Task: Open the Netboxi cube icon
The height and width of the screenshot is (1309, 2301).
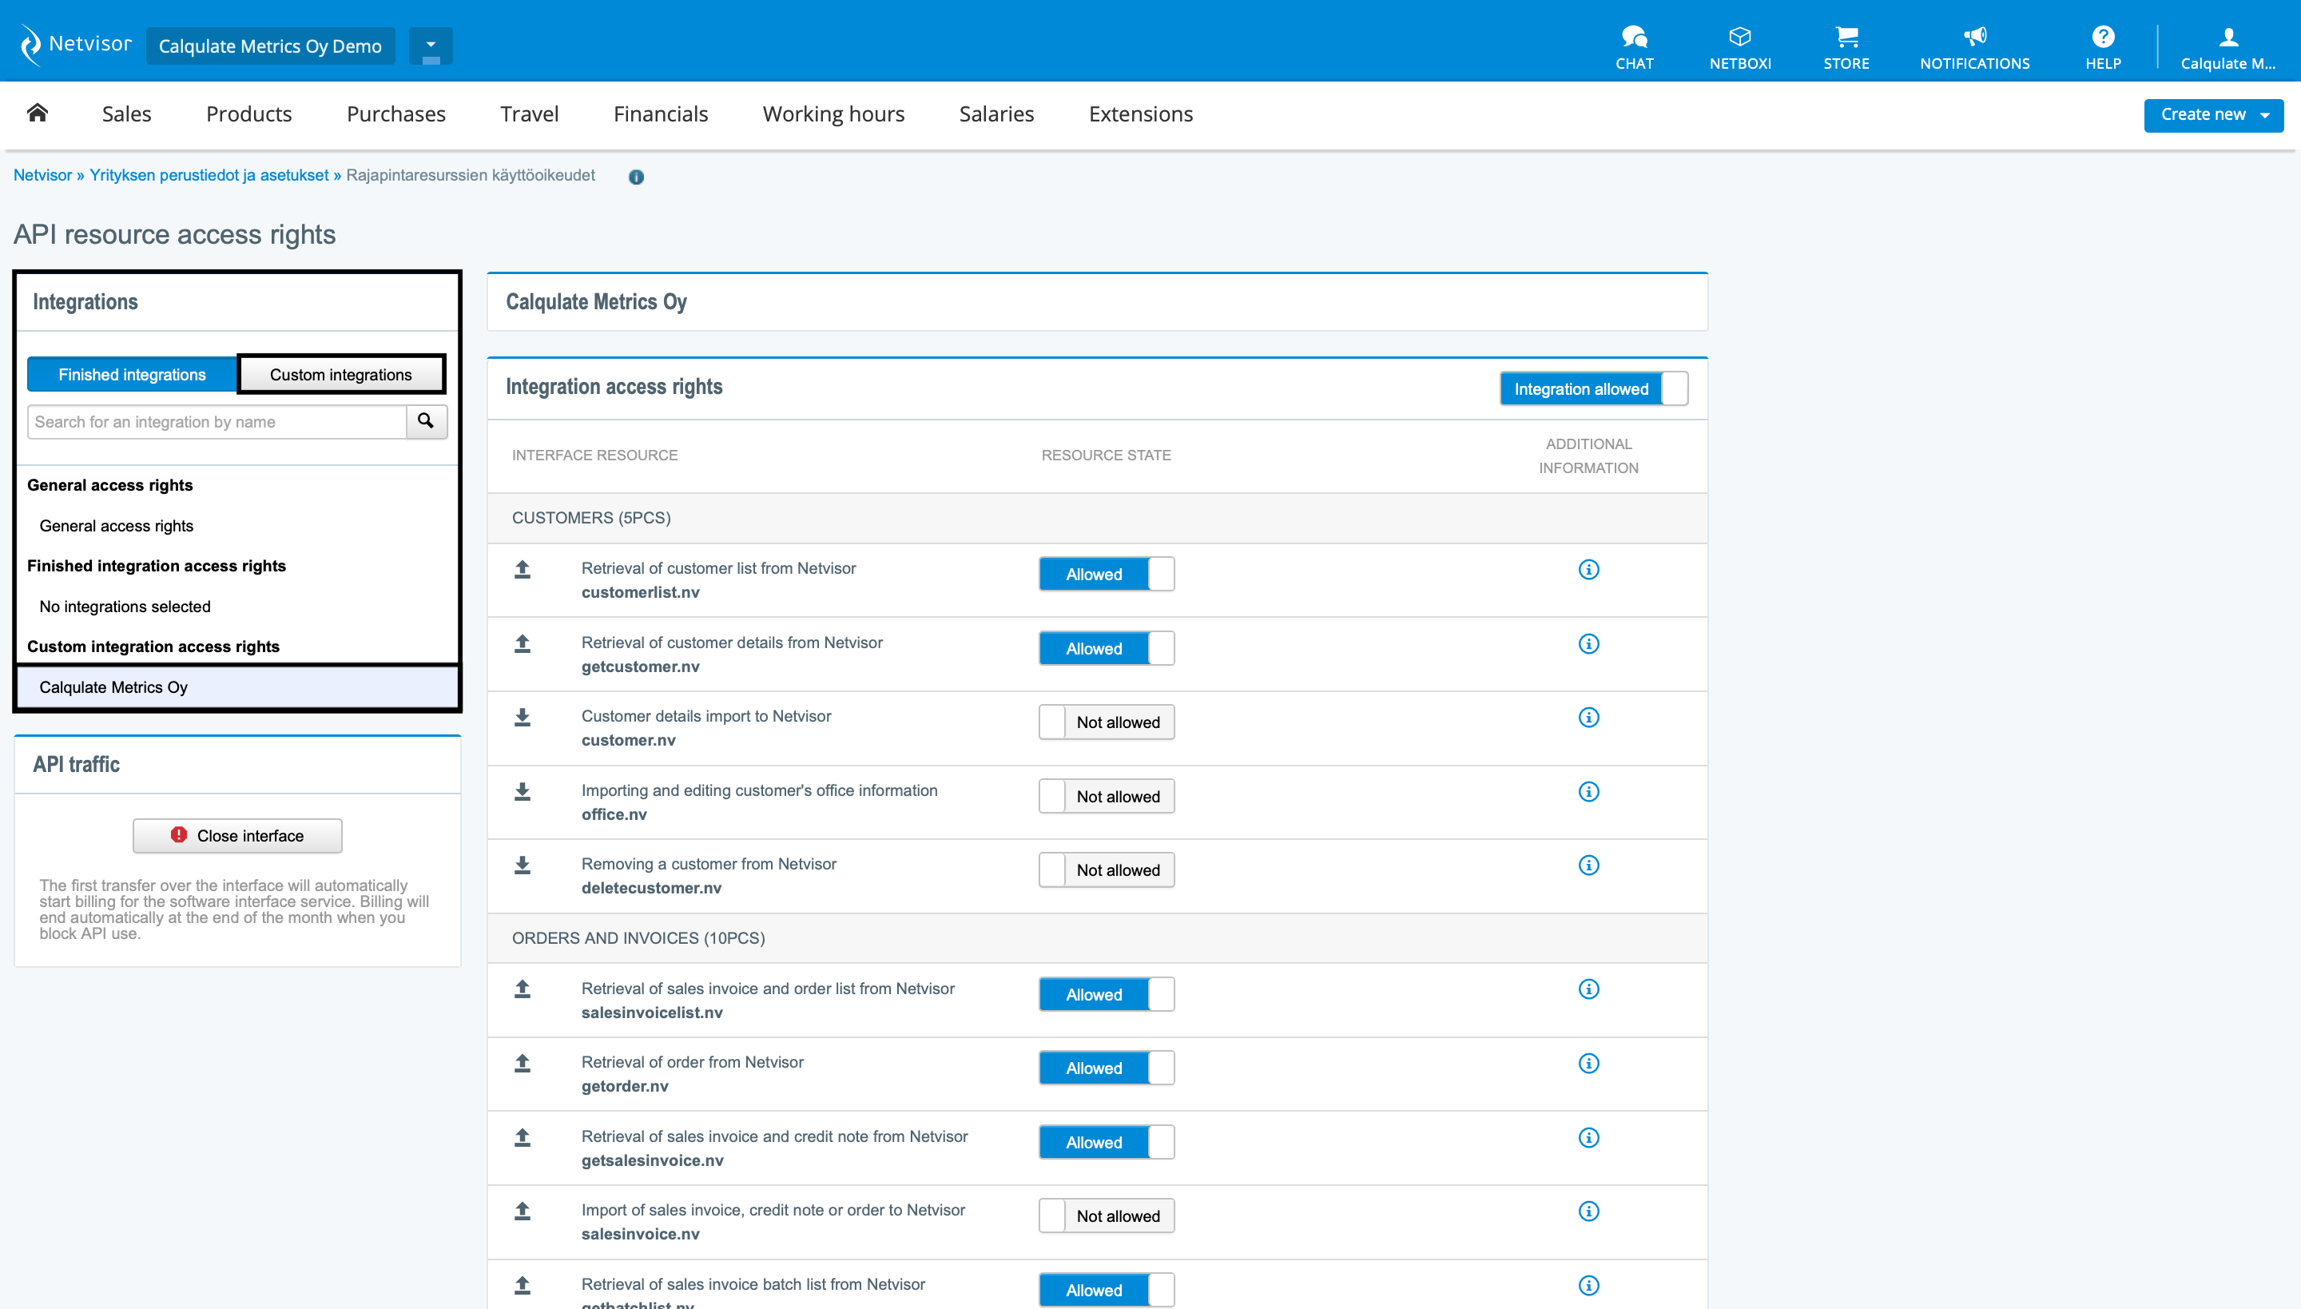Action: (1739, 37)
